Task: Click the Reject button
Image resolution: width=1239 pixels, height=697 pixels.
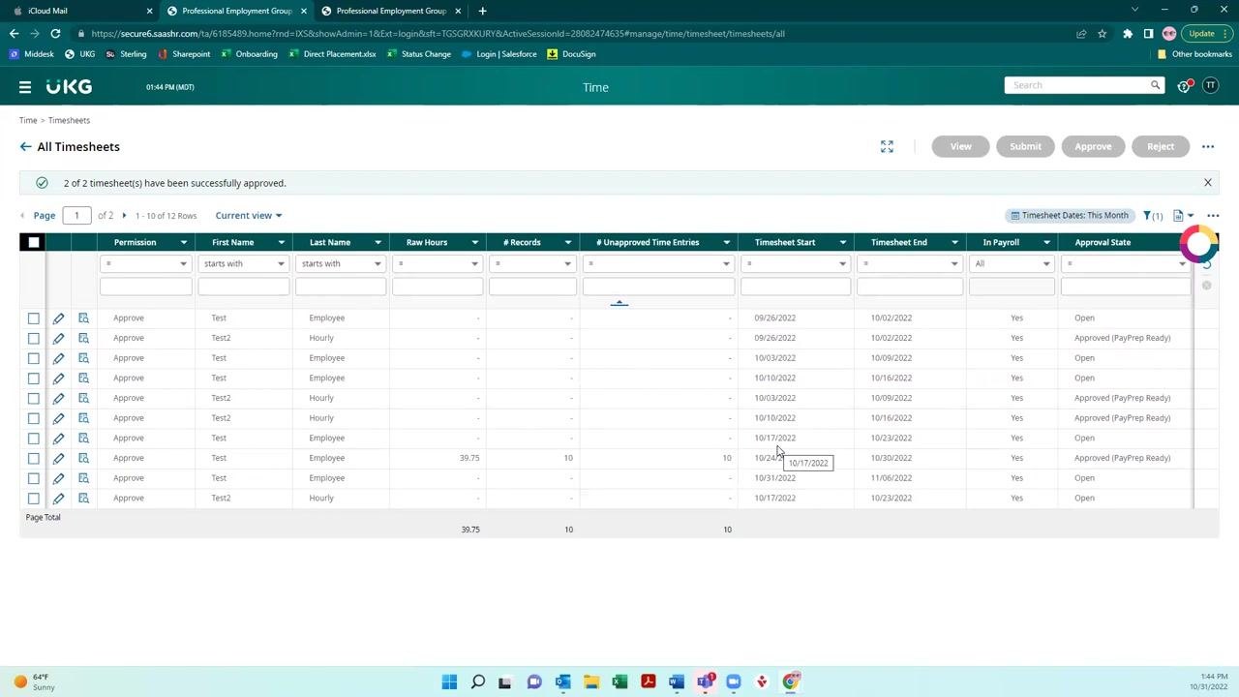Action: point(1161,146)
